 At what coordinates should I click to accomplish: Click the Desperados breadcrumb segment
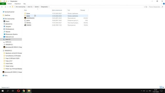tap(44, 7)
